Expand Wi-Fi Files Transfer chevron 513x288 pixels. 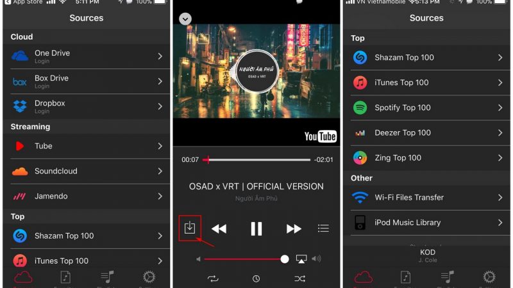[x=500, y=198]
